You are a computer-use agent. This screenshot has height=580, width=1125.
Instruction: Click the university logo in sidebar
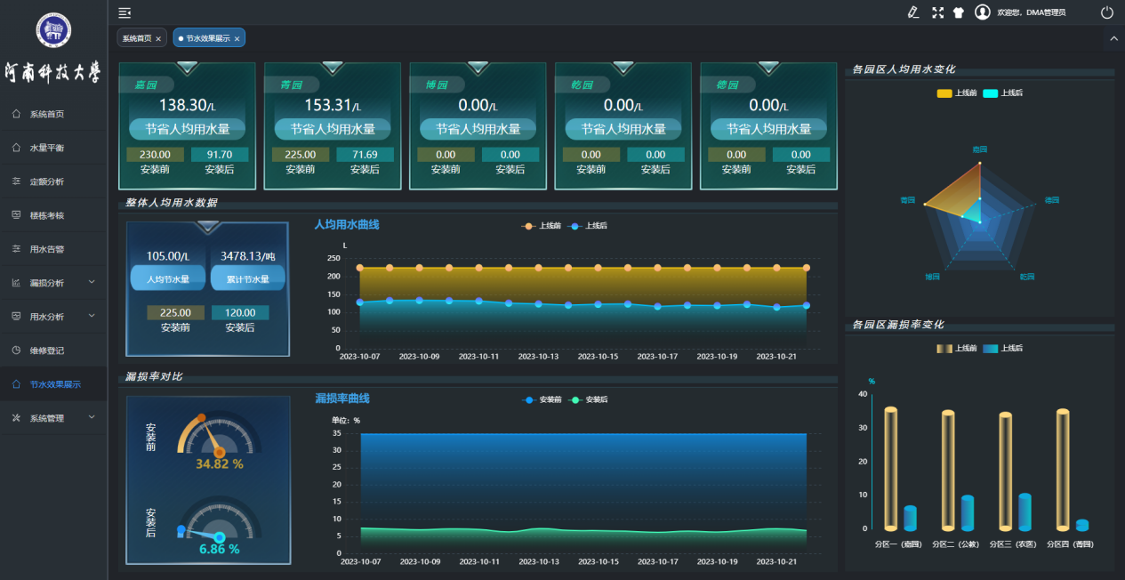point(53,31)
